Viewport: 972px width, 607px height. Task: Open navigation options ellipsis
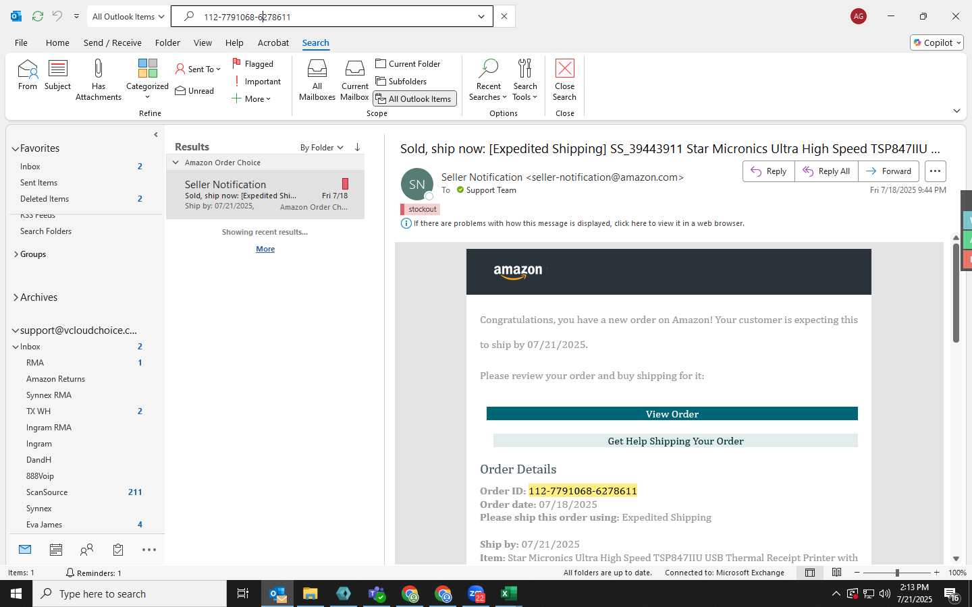(x=149, y=550)
